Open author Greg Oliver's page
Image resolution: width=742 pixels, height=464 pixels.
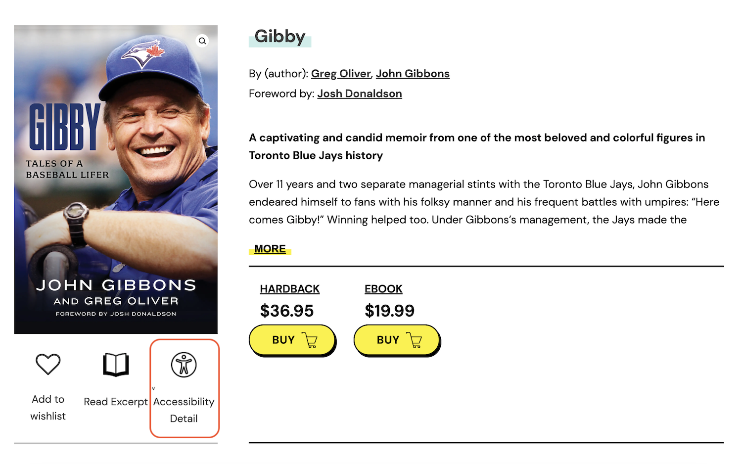(x=341, y=74)
